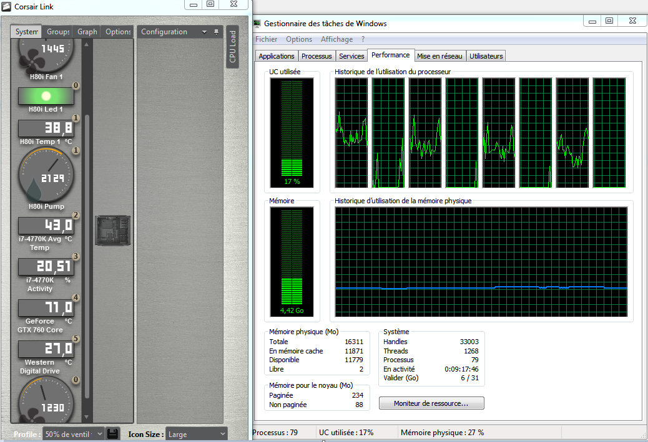Screen dimensions: 648x442
Task: Click the Mémoire 4,42 Go meter
Action: [x=292, y=262]
